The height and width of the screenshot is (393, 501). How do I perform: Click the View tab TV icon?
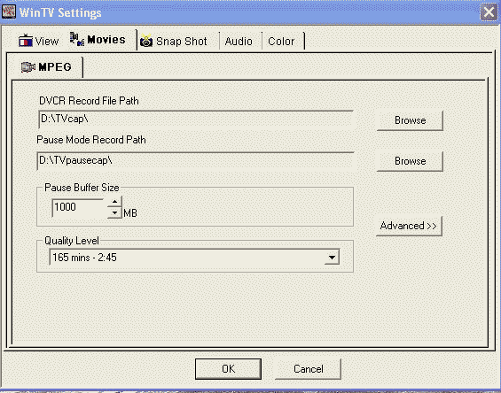click(26, 41)
